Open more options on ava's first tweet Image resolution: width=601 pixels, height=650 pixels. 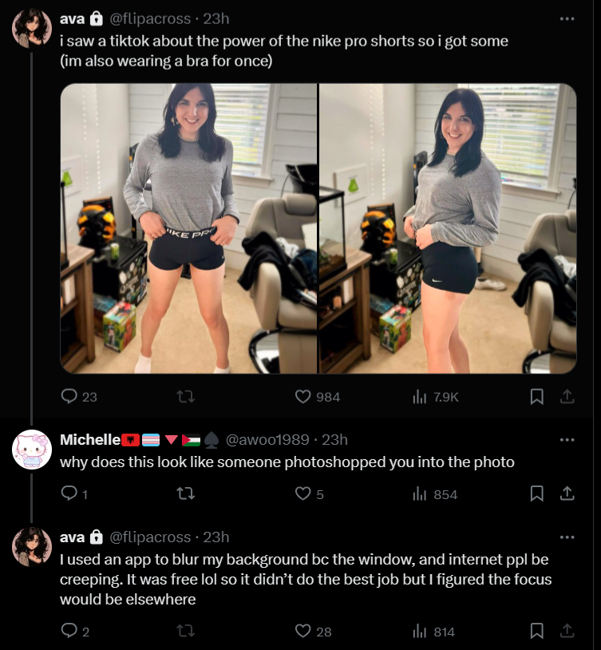tap(567, 18)
